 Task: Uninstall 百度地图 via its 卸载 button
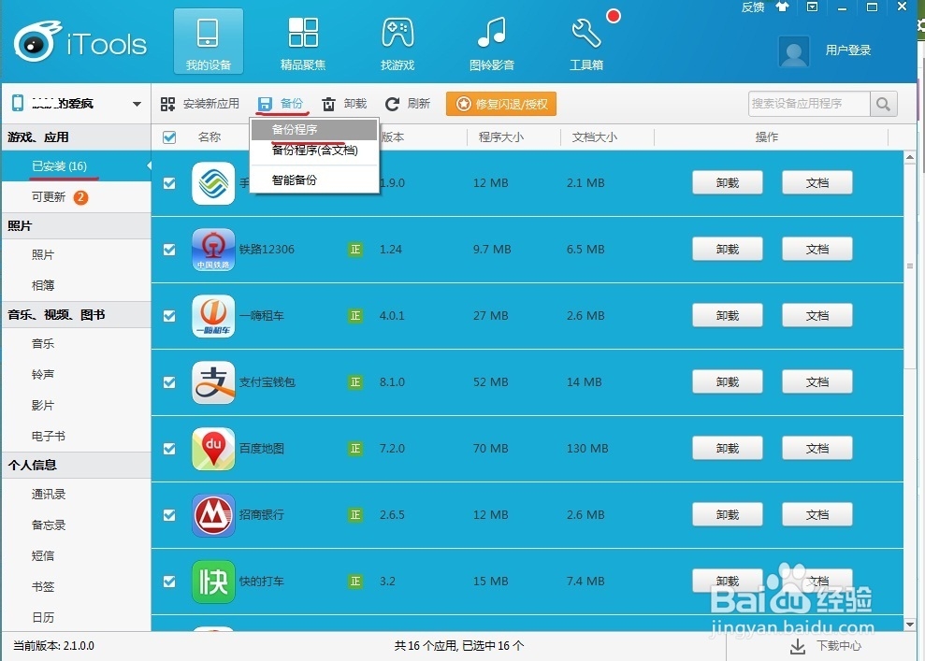(x=727, y=448)
